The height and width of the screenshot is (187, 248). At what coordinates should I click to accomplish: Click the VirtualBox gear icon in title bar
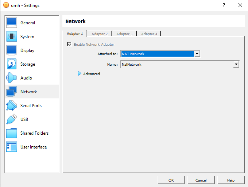coord(6,5)
